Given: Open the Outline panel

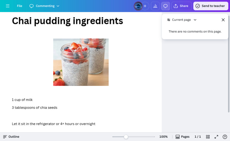Looking at the screenshot, I should [11, 137].
